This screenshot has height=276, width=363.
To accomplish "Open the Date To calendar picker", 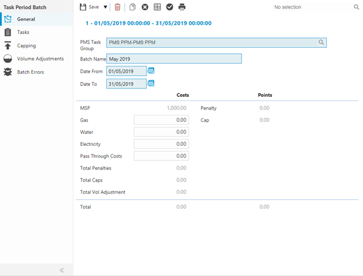I will click(151, 84).
